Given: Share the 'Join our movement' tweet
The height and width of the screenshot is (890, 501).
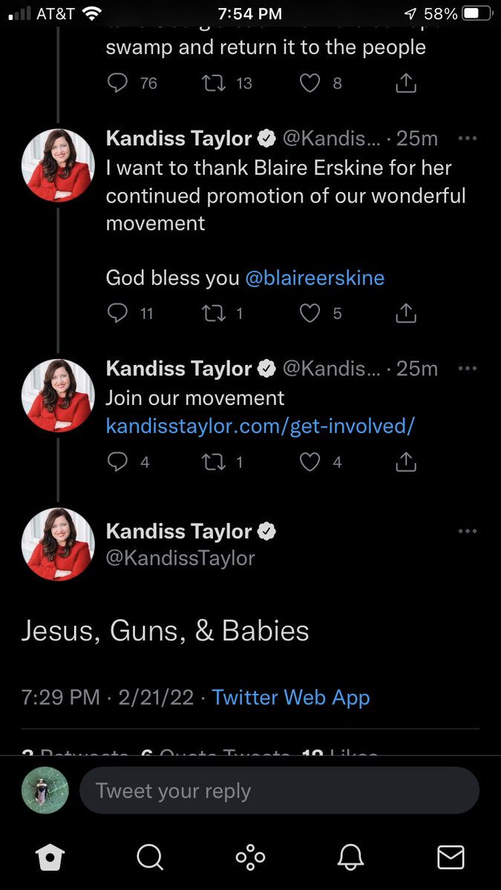Looking at the screenshot, I should 406,462.
